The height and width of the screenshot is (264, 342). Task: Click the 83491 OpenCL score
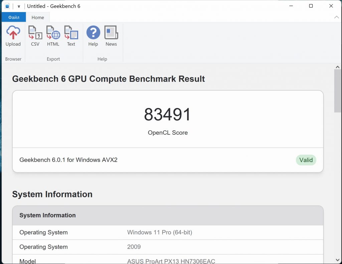168,115
